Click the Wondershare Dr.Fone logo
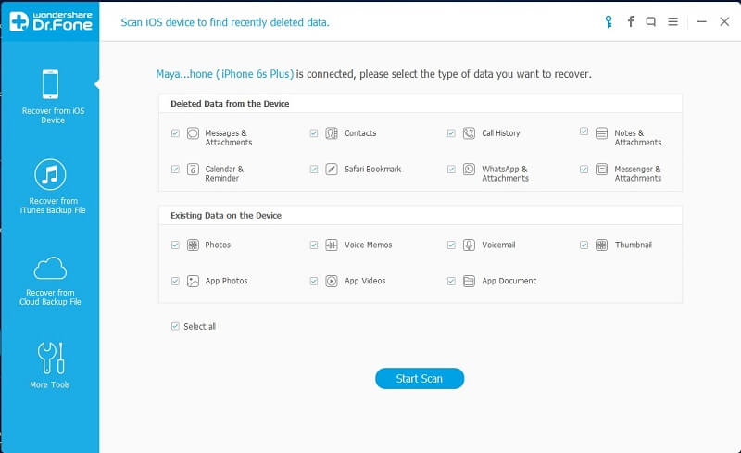Viewport: 741px width, 453px height. click(50, 22)
